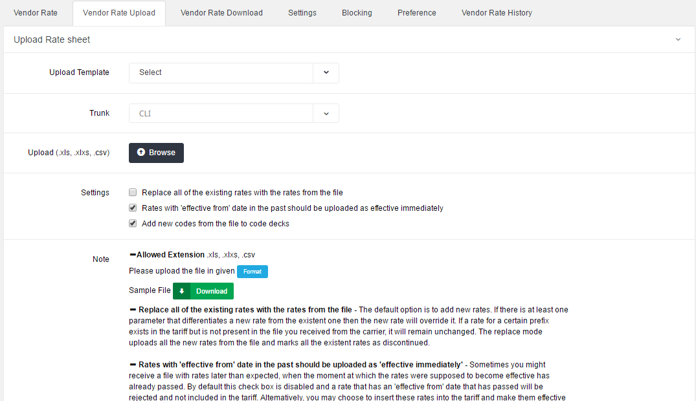The height and width of the screenshot is (401, 696).
Task: Uncheck the effective immediately rates checkbox
Action: [133, 208]
